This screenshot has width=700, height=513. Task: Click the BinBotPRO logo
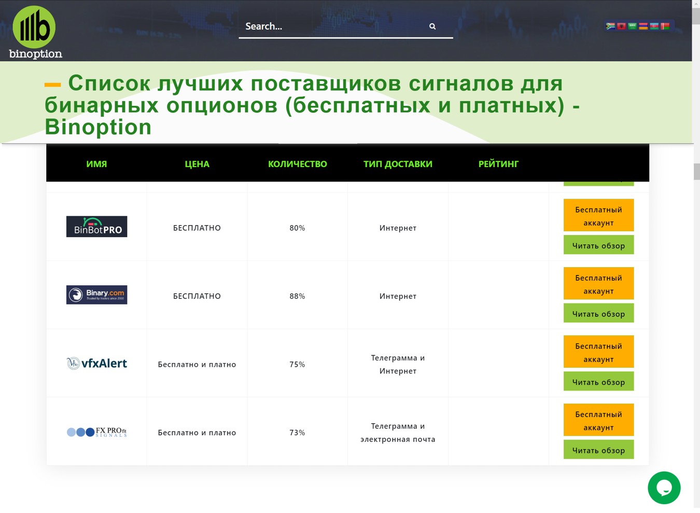(x=96, y=227)
